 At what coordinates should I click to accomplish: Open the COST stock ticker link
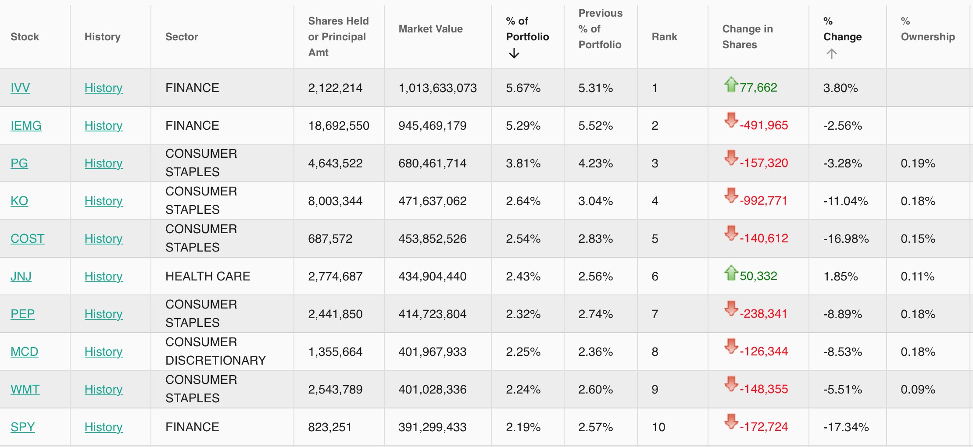(x=27, y=239)
